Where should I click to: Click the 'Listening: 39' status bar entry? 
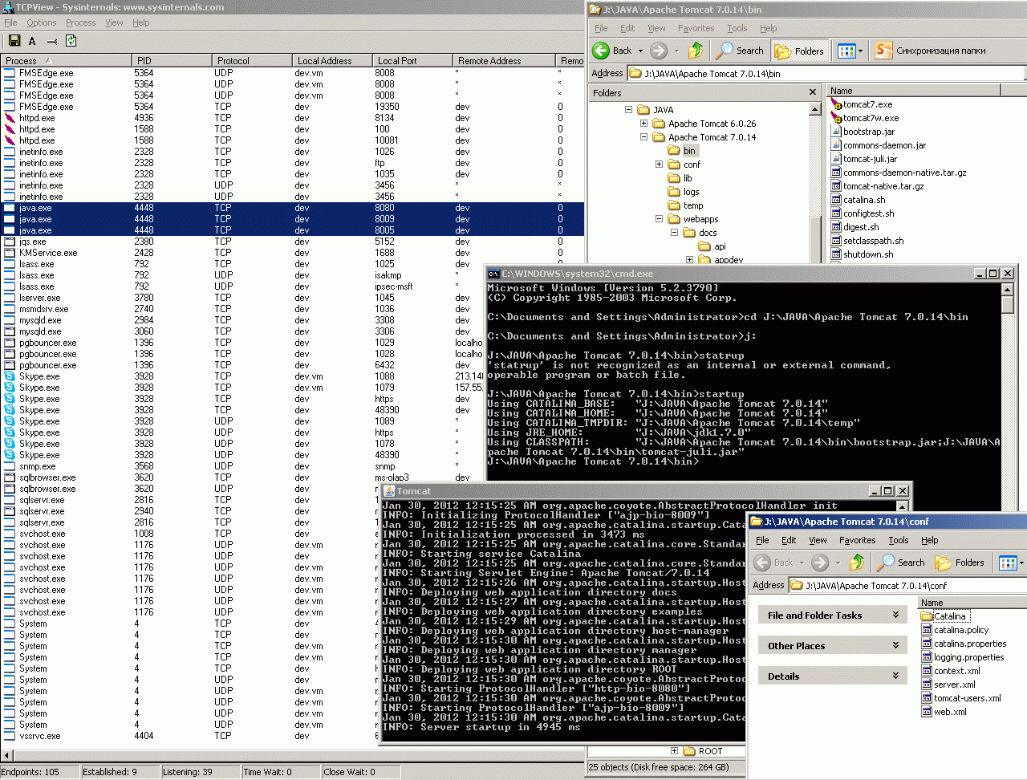pyautogui.click(x=201, y=772)
